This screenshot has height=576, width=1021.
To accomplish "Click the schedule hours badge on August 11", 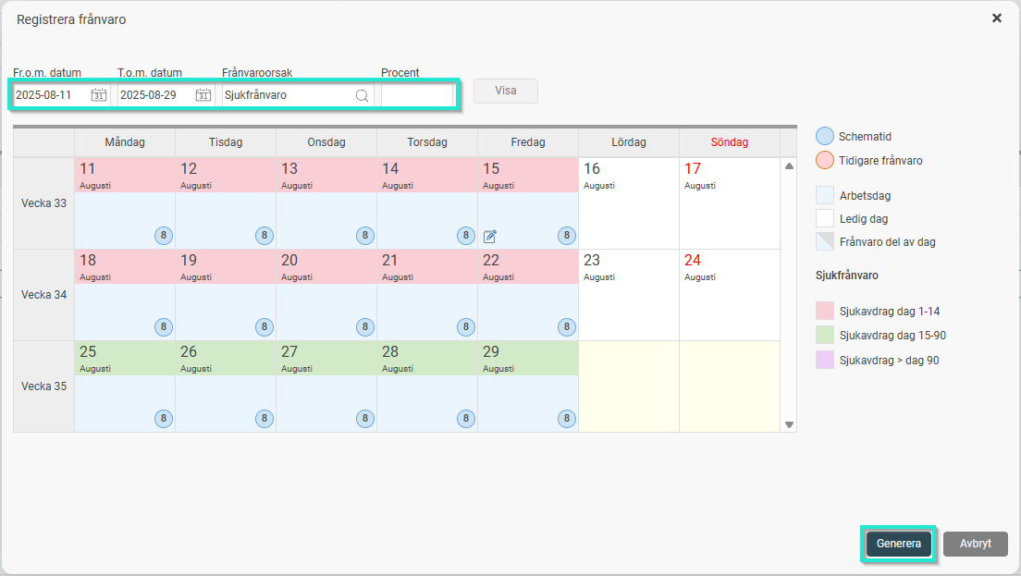I will pos(164,236).
